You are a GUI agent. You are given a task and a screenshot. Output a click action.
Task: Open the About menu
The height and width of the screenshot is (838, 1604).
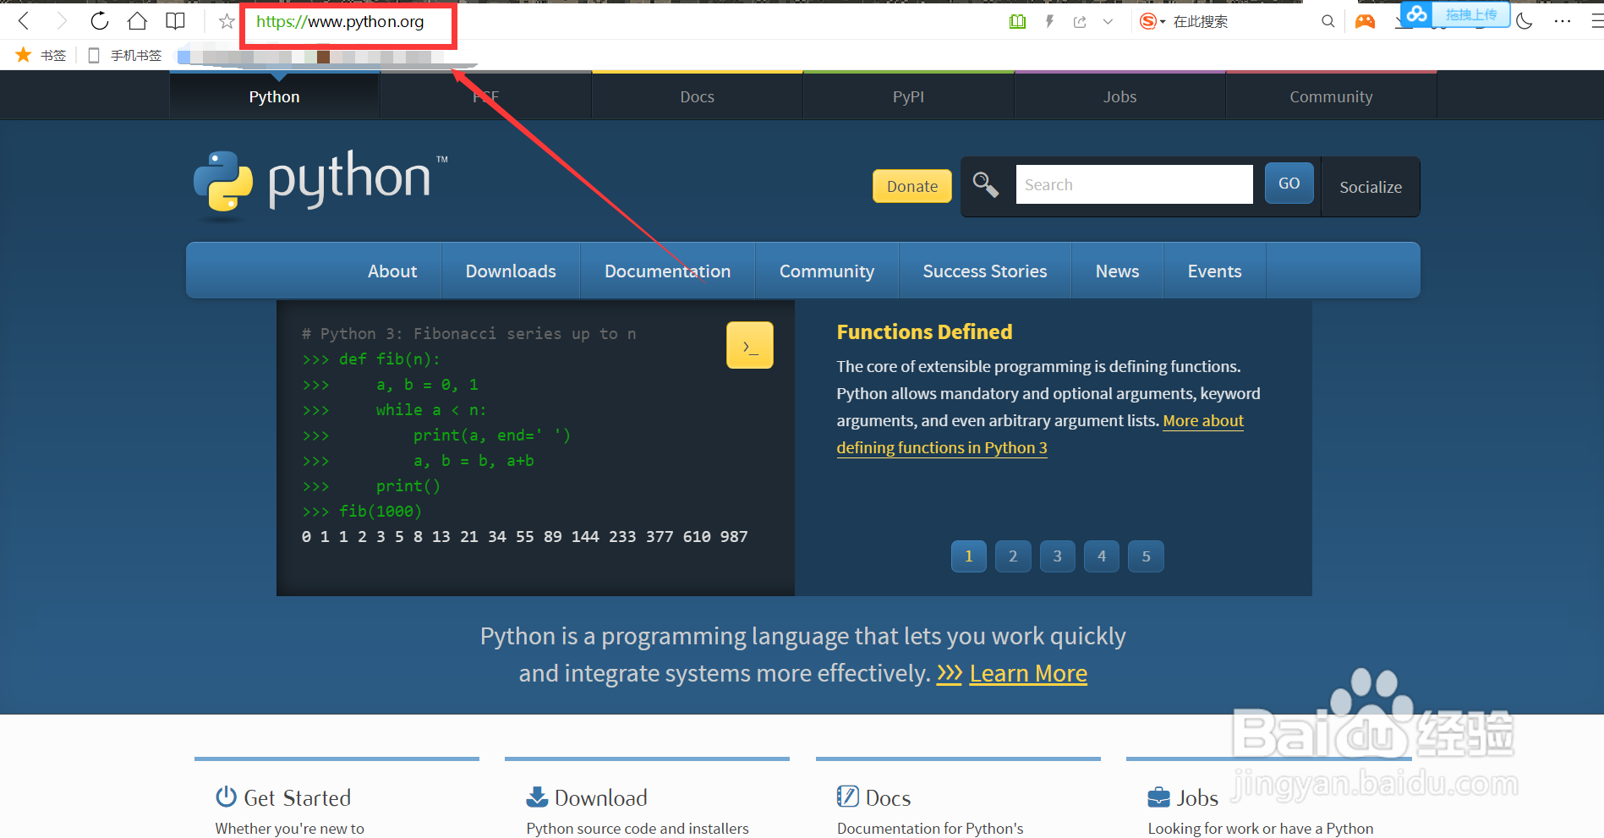pos(392,271)
